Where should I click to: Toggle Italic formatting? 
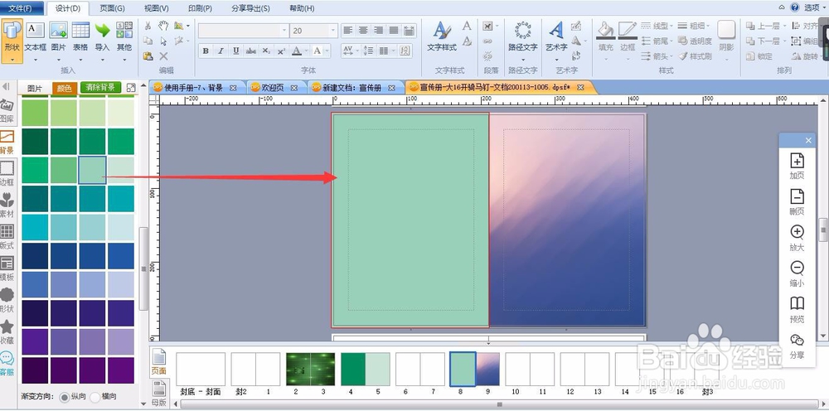click(221, 51)
